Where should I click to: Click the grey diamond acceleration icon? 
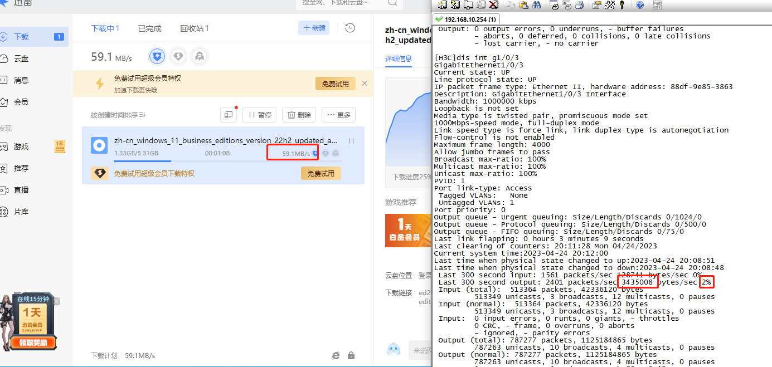click(x=178, y=57)
